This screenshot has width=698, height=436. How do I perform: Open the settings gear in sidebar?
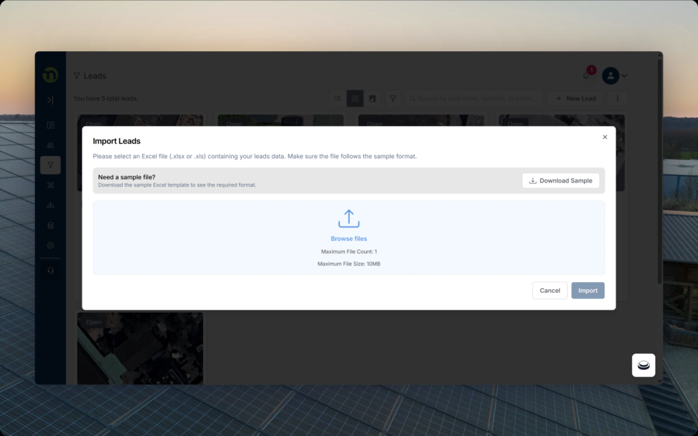pos(50,245)
